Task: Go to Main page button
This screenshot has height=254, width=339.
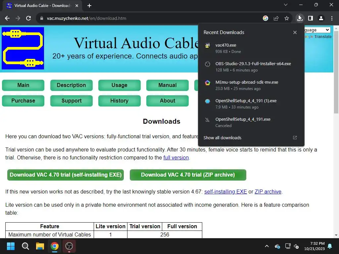Action: click(23, 85)
